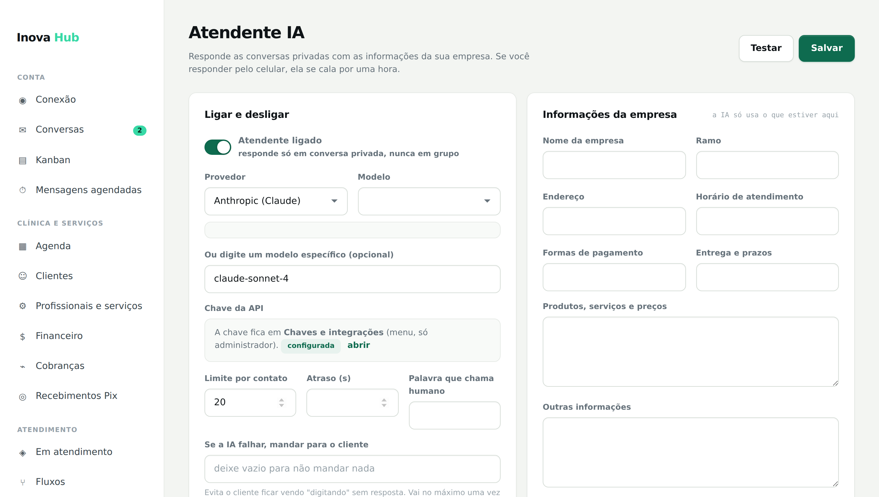Click the Cobranças icon
This screenshot has width=879, height=497.
(23, 366)
